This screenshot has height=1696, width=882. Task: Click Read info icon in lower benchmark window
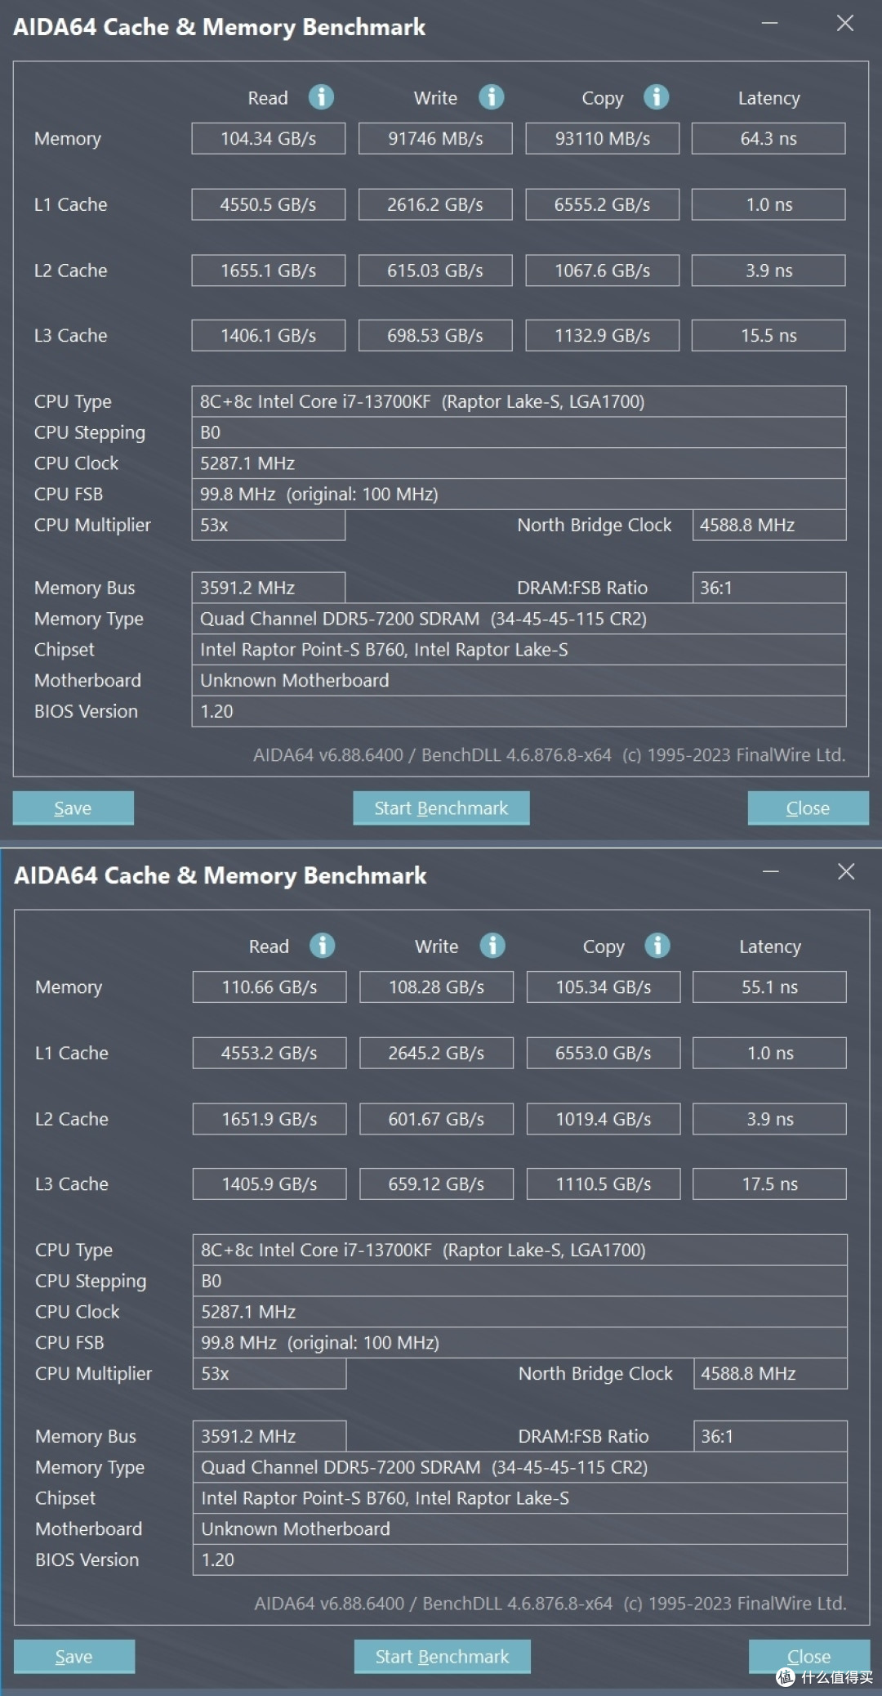[x=322, y=946]
